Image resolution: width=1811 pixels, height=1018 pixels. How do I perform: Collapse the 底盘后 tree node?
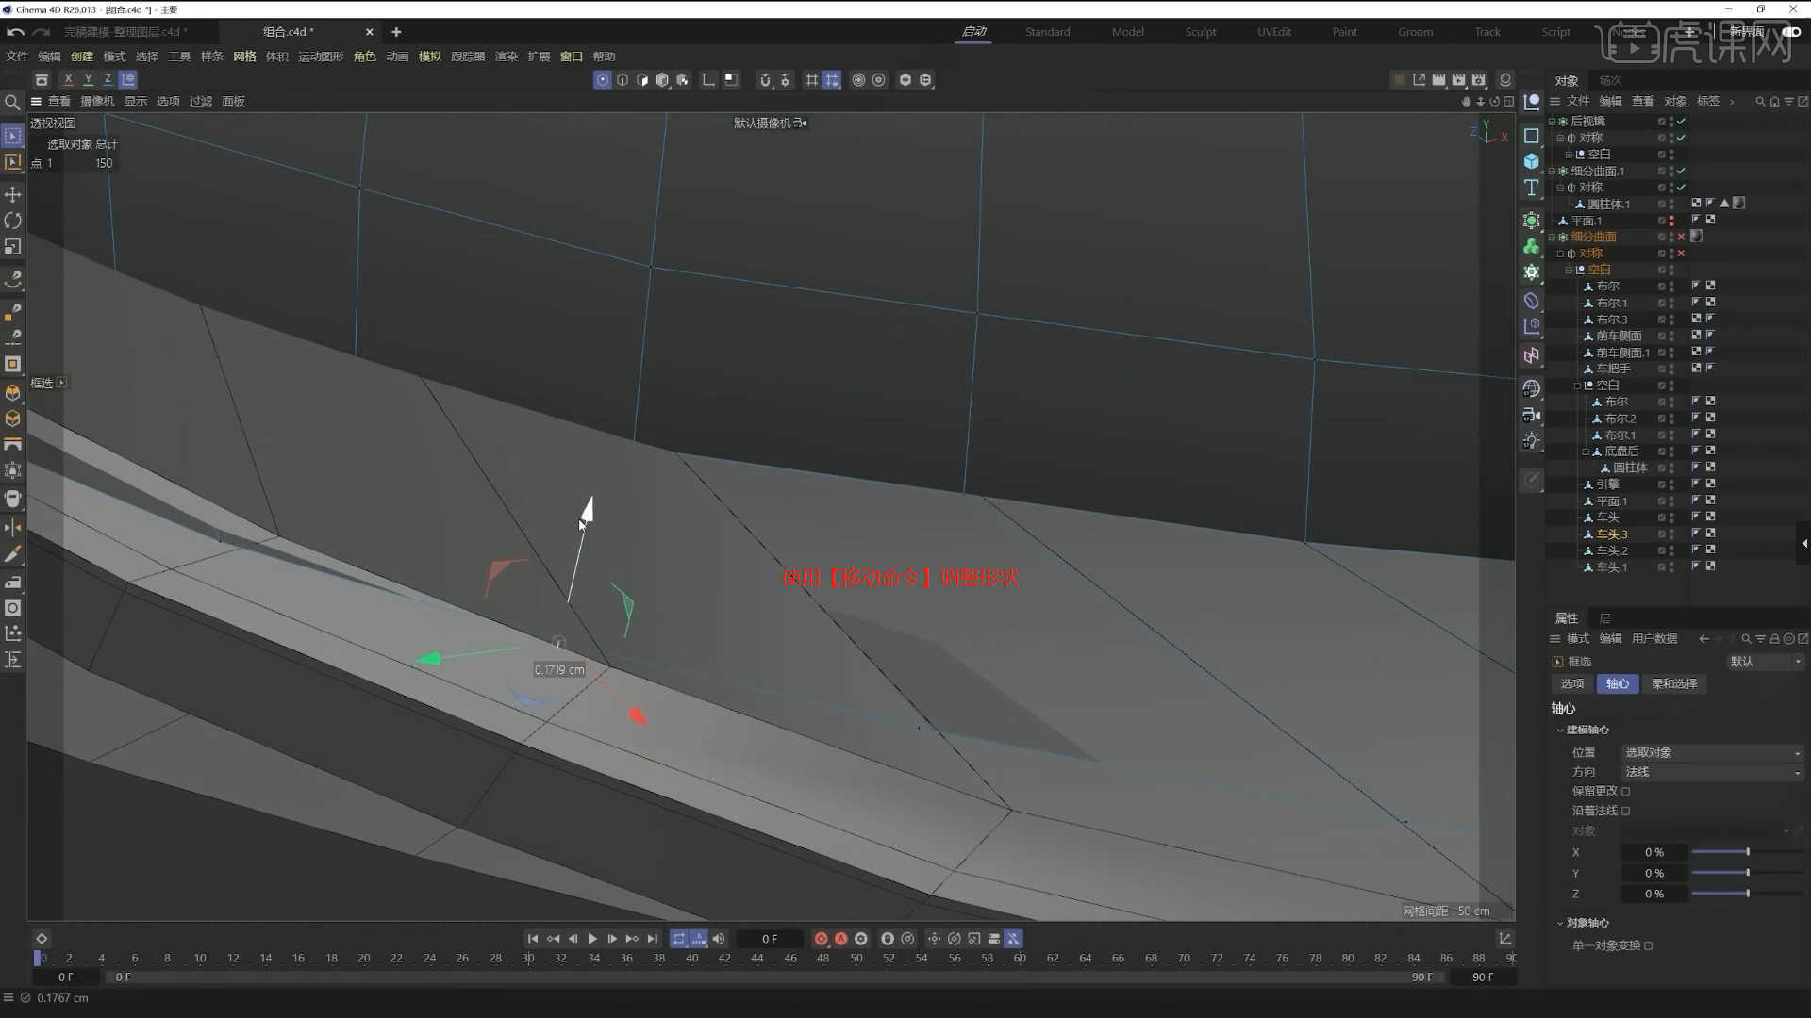tap(1586, 452)
